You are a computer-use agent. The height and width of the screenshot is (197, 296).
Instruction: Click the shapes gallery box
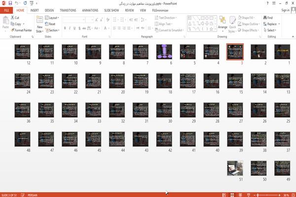coord(202,24)
